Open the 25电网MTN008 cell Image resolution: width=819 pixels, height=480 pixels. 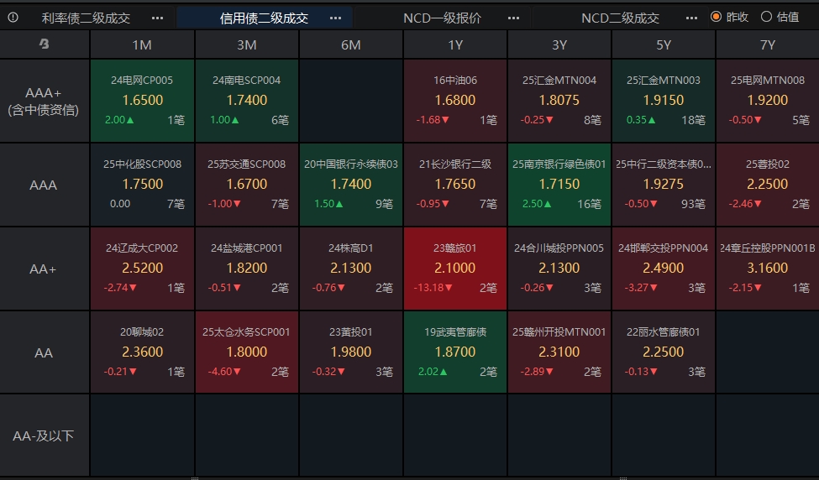pyautogui.click(x=767, y=101)
